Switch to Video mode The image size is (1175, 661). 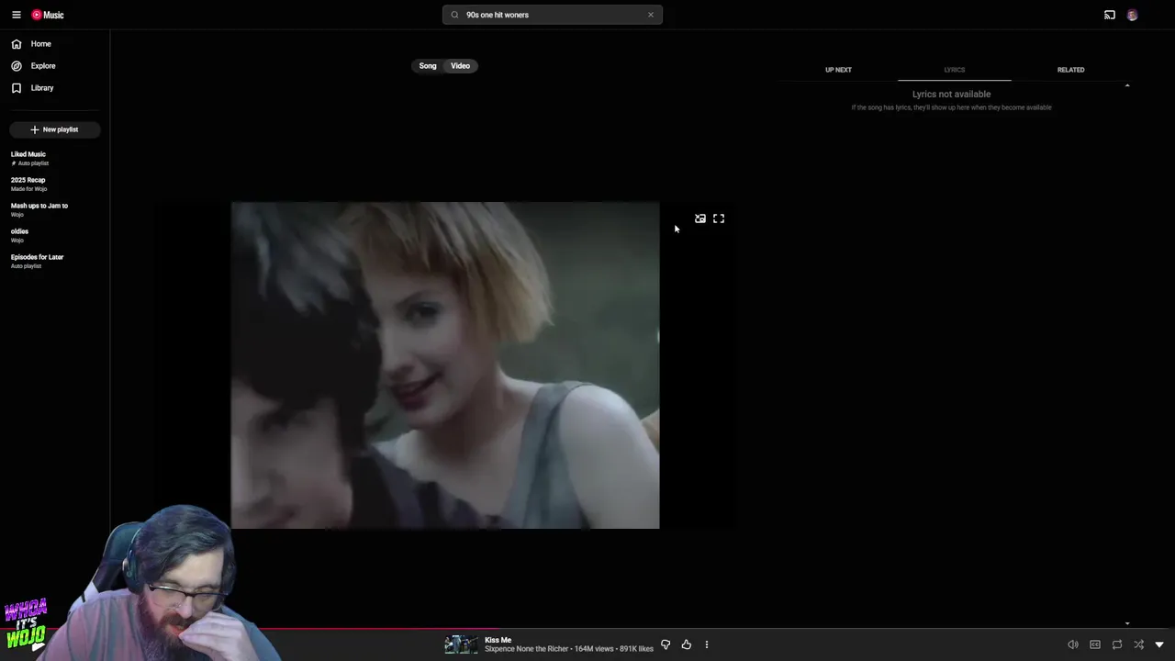tap(461, 66)
